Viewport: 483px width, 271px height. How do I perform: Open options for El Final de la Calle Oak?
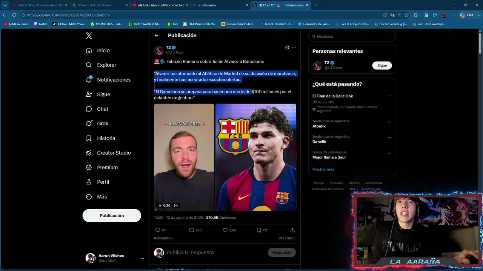[389, 96]
